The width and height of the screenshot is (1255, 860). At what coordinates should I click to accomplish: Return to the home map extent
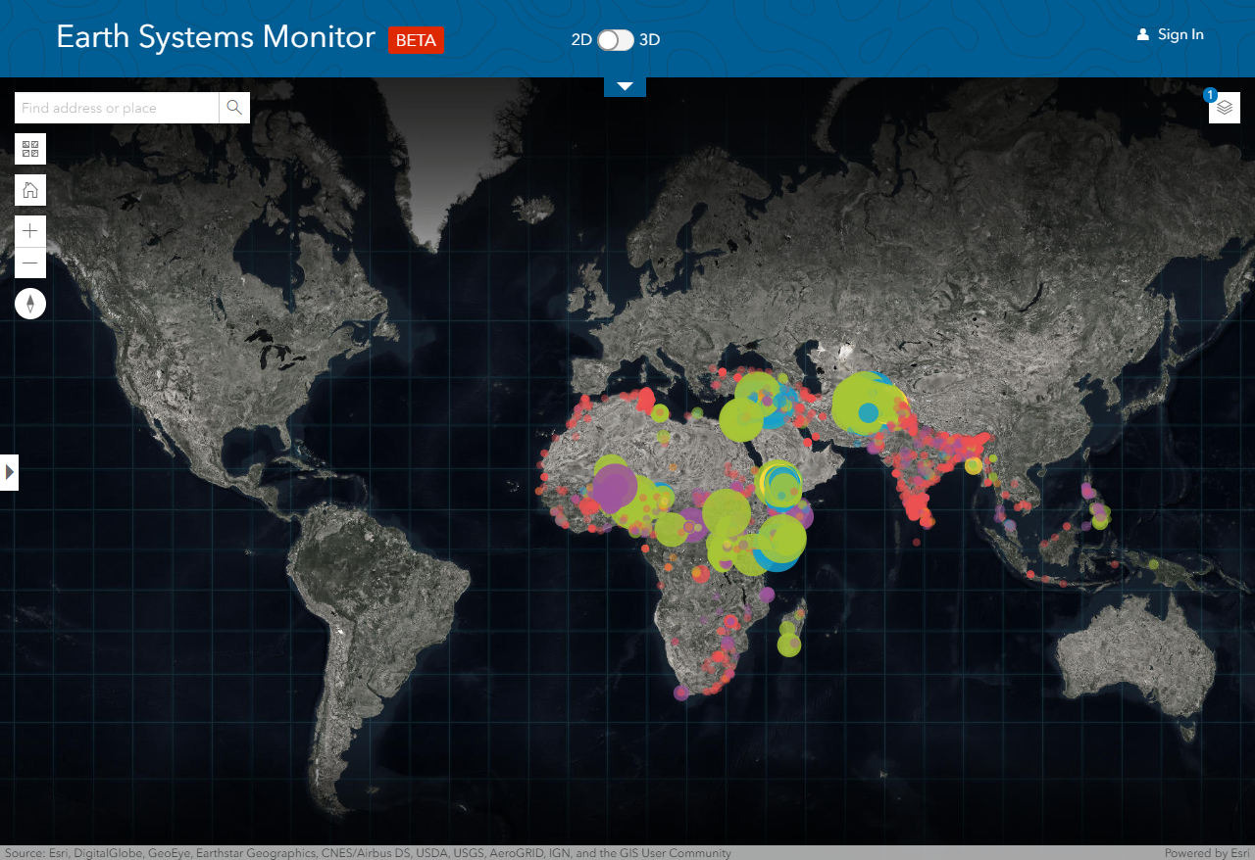[30, 190]
